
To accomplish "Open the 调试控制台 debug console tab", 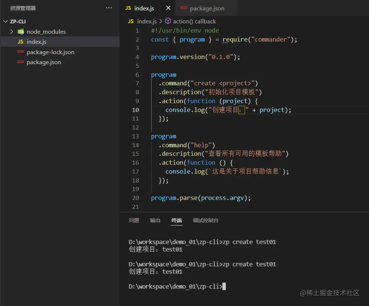I will [206, 220].
